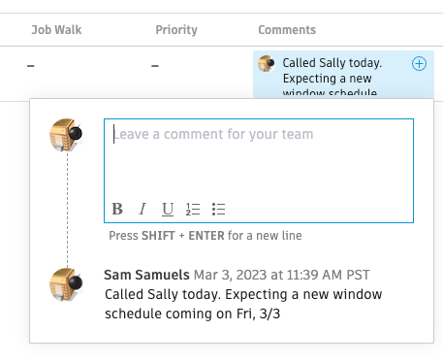This screenshot has height=363, width=443.
Task: Toggle underline formatting in comment editor
Action: click(x=168, y=209)
